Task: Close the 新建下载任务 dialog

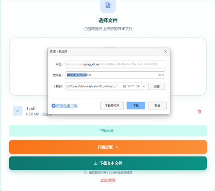Action: tap(166, 52)
